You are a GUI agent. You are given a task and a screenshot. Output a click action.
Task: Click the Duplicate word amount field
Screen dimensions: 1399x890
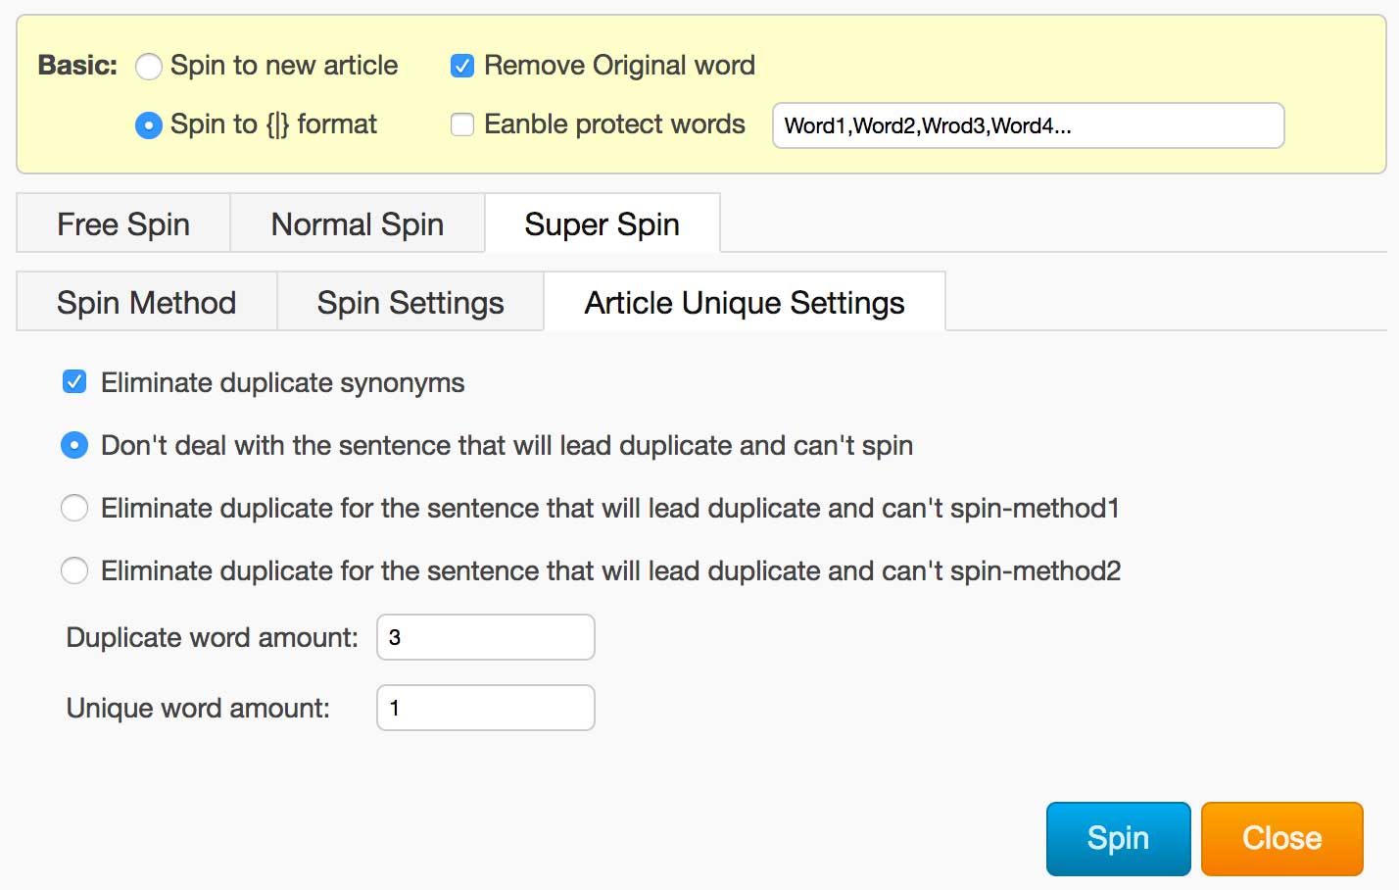pos(486,637)
